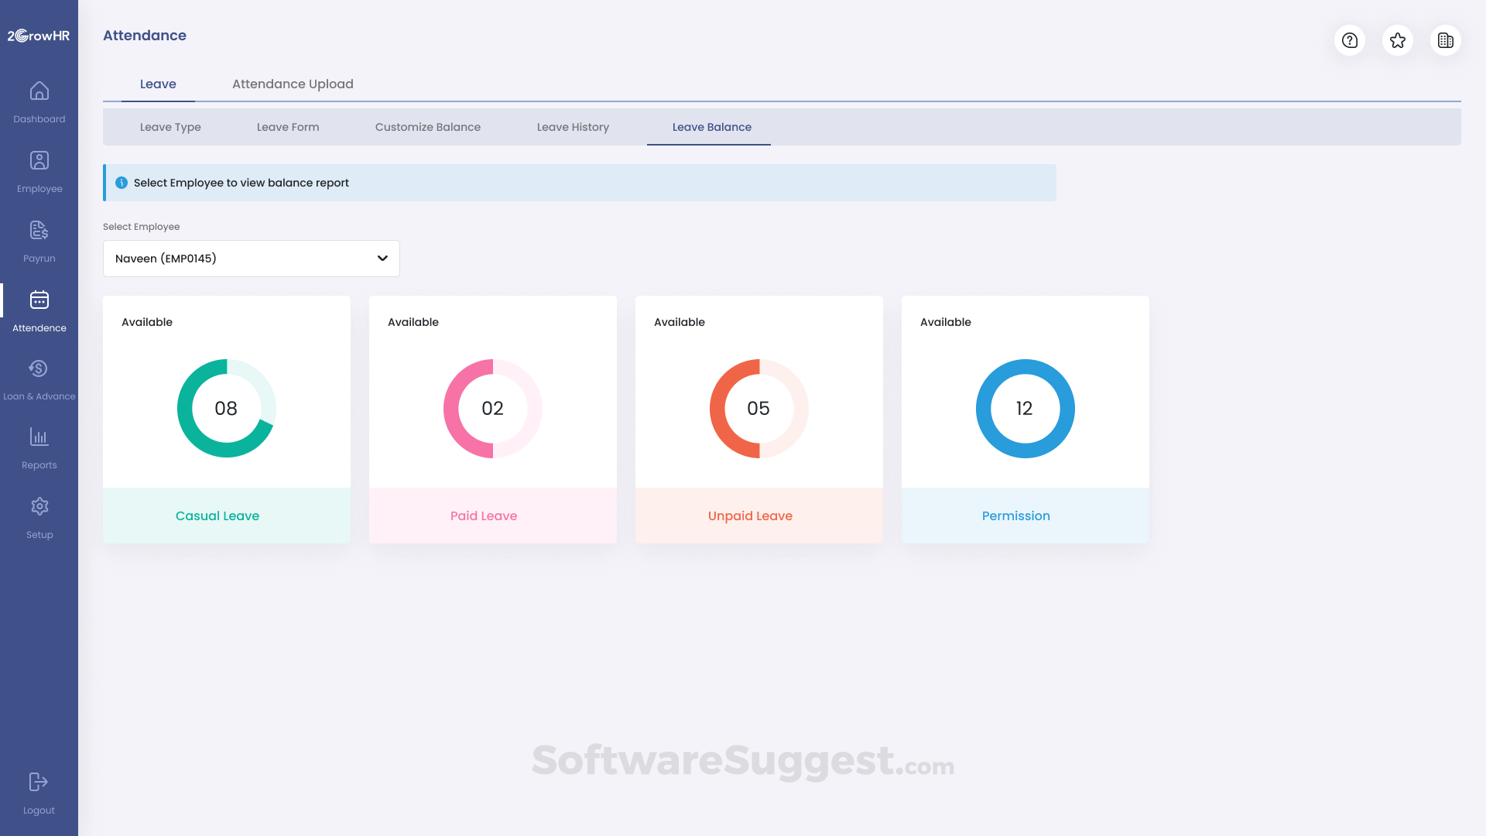1486x836 pixels.
Task: Open the Payrun section
Action: pyautogui.click(x=39, y=231)
